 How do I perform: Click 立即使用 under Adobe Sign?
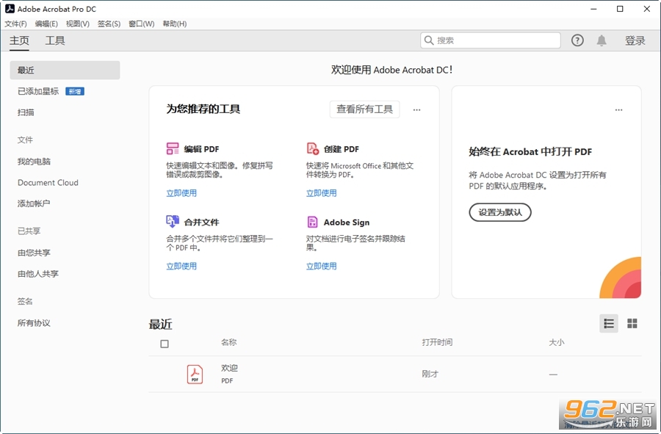321,266
